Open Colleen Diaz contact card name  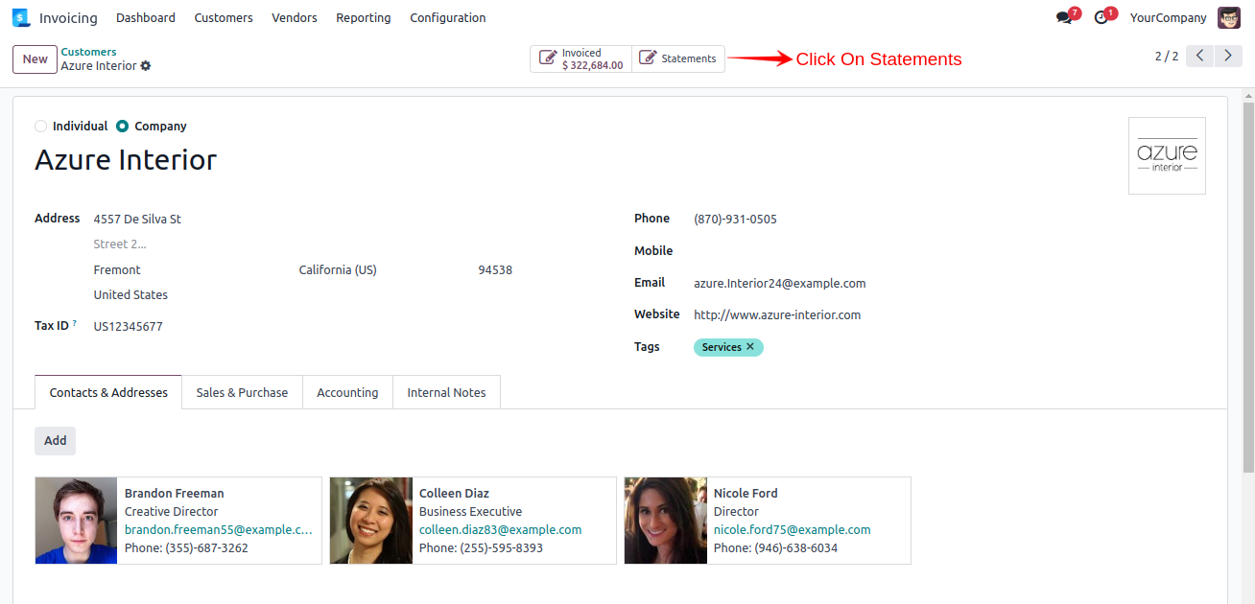(x=455, y=494)
